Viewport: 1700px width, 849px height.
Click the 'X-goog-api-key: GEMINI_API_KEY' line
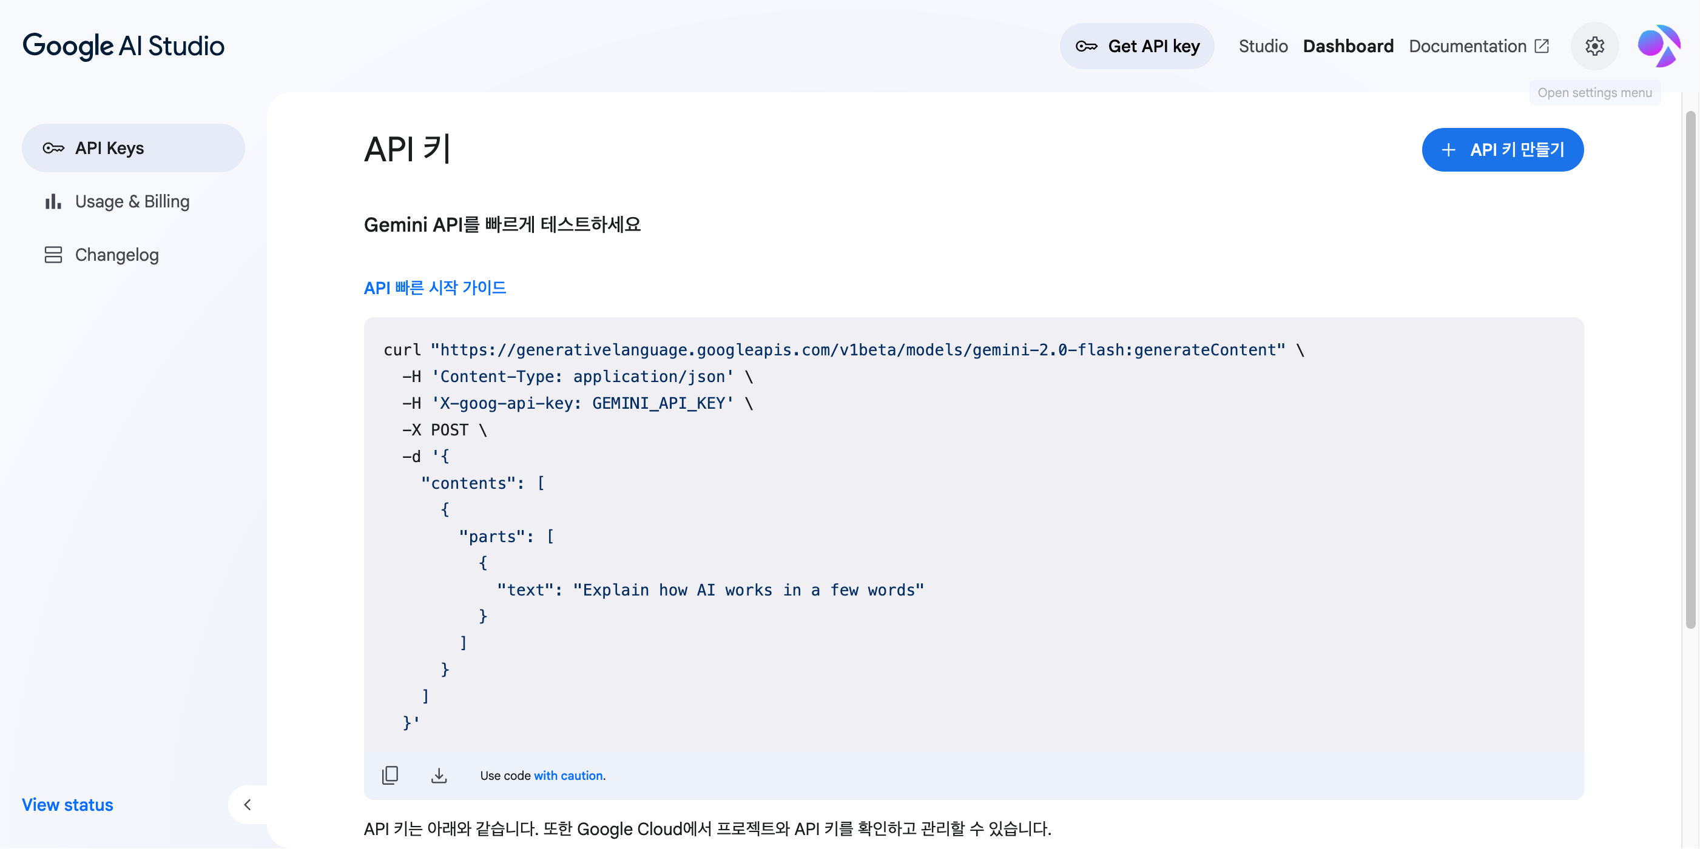[578, 404]
